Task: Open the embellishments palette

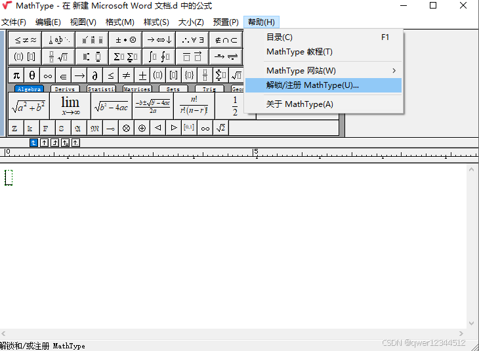Action: [93, 40]
